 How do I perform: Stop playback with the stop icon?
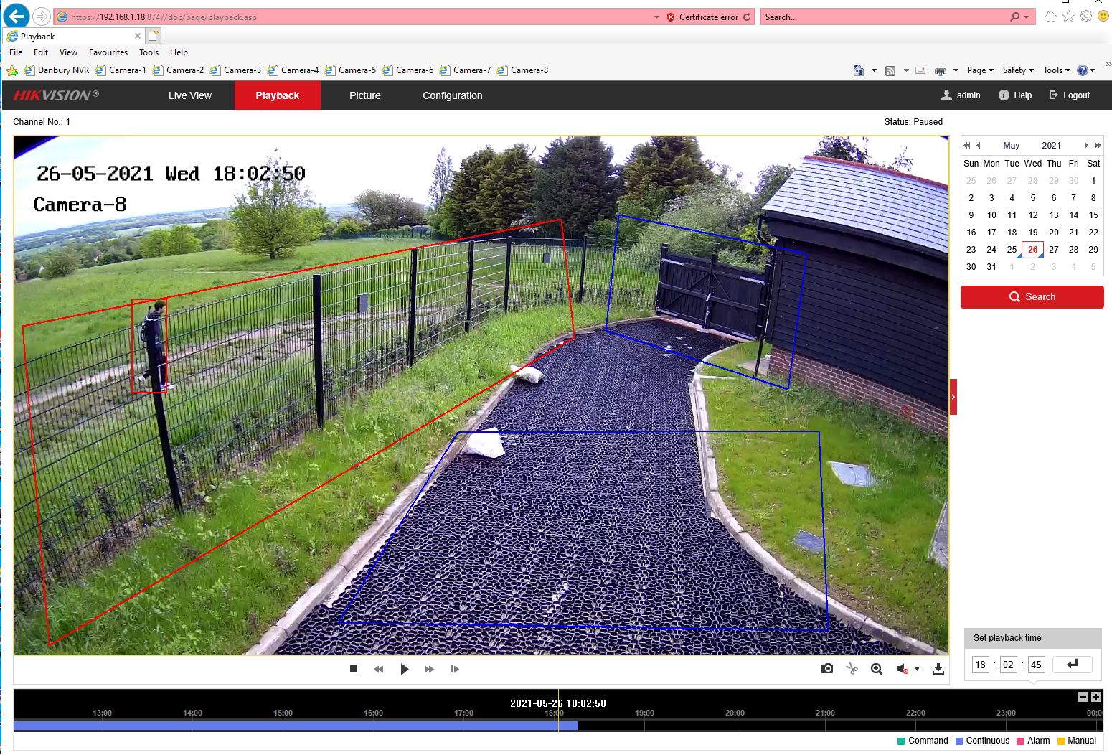click(x=353, y=668)
